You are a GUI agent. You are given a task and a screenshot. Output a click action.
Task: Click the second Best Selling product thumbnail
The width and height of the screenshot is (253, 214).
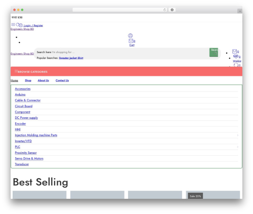pos(97,195)
